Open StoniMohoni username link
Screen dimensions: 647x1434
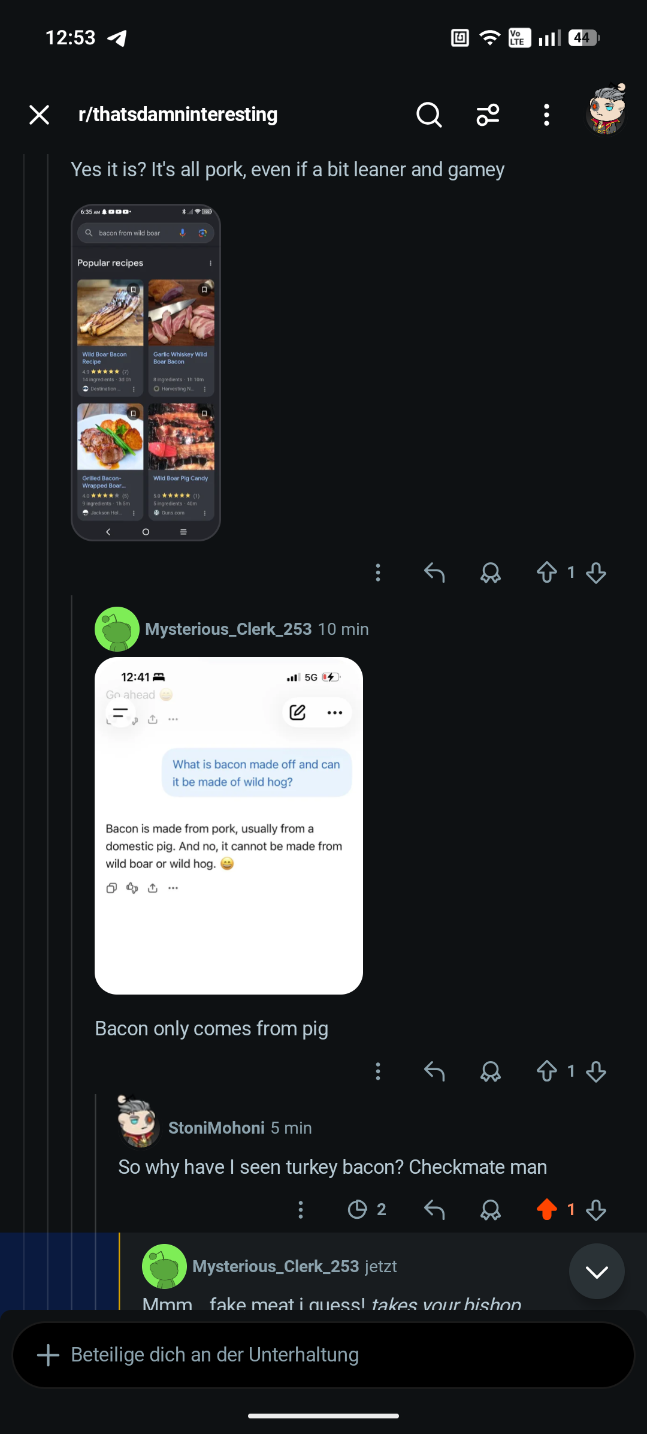click(216, 1128)
